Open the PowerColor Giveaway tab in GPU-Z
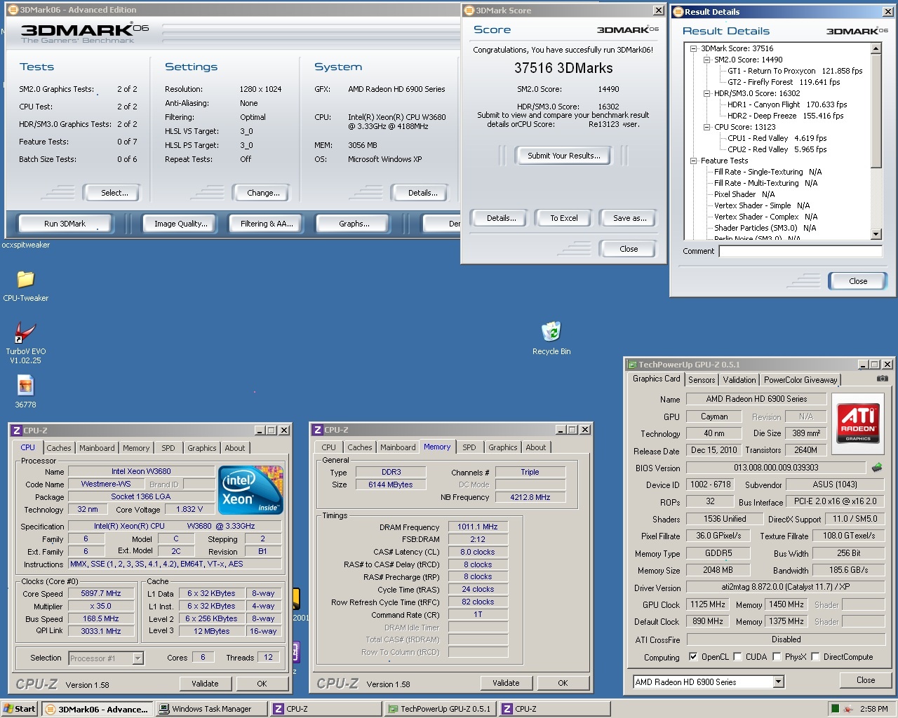 (x=800, y=380)
